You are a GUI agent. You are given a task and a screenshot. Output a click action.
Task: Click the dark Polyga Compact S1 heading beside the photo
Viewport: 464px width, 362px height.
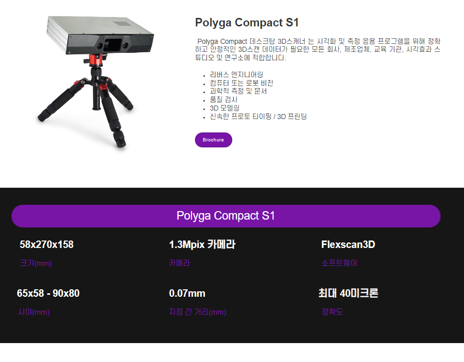[247, 22]
